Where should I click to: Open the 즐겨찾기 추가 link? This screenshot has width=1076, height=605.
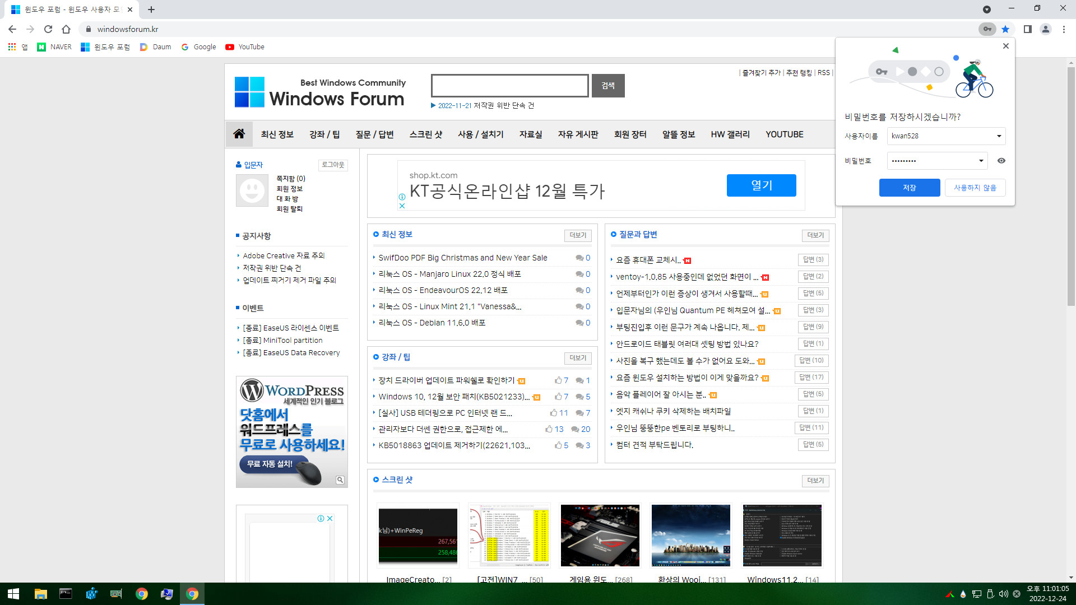(761, 73)
